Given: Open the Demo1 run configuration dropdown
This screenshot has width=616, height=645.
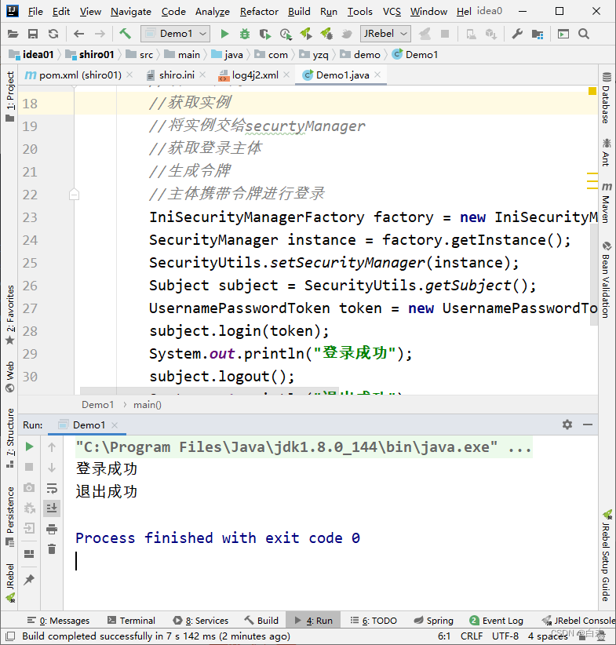Looking at the screenshot, I should 175,34.
